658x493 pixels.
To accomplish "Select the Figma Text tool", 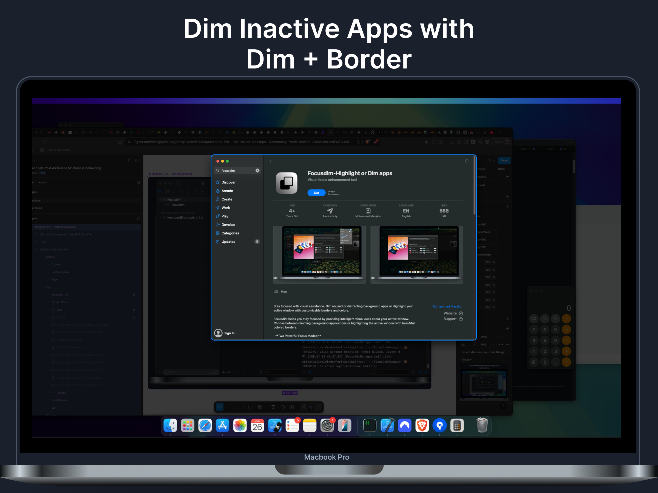I will click(x=273, y=407).
